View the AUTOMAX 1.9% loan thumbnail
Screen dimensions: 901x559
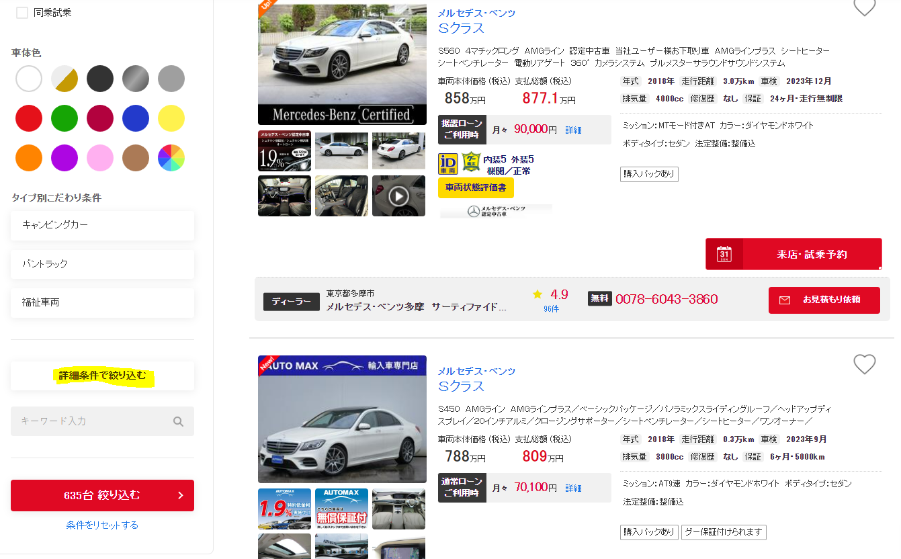[284, 509]
